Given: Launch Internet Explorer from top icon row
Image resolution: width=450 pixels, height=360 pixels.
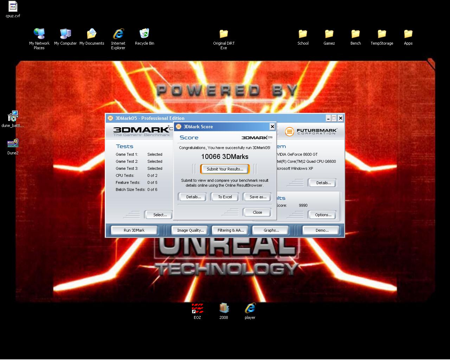Looking at the screenshot, I should pos(118,34).
